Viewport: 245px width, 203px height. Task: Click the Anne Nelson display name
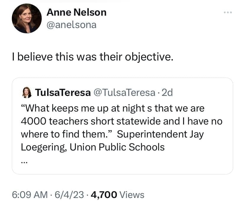coord(76,12)
